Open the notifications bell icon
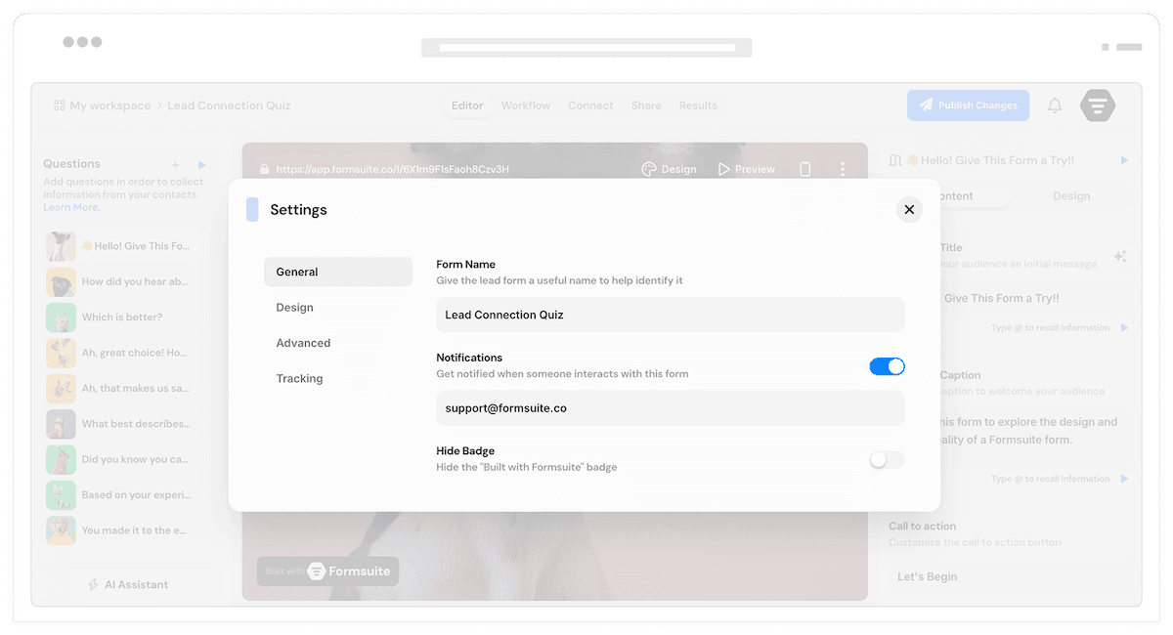 [x=1055, y=106]
